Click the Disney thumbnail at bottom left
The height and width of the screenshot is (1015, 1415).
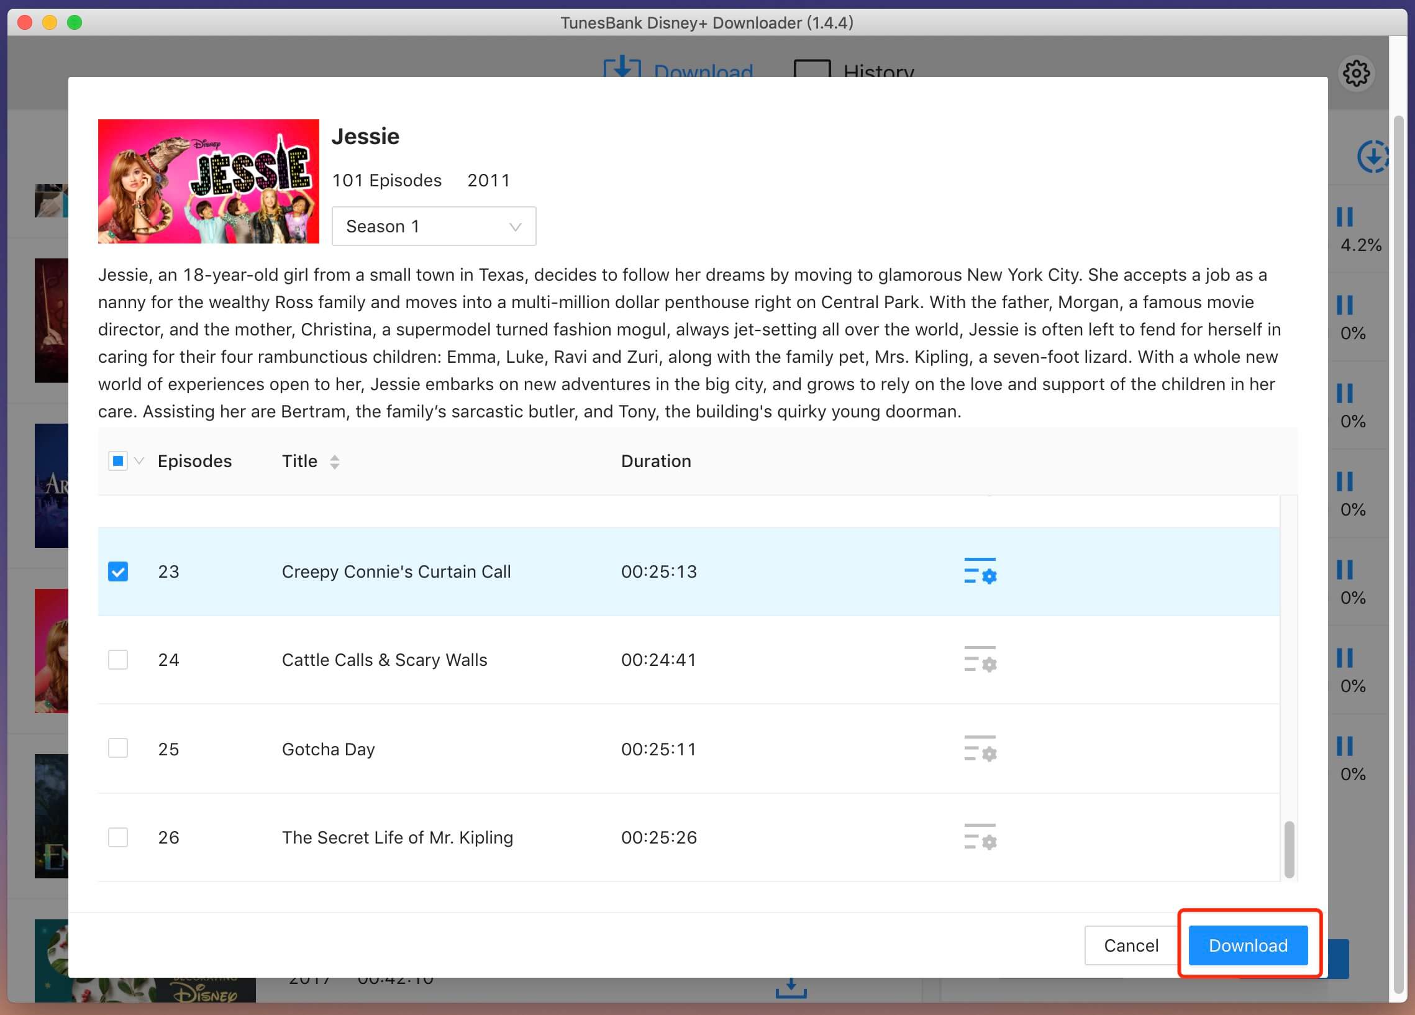click(145, 961)
